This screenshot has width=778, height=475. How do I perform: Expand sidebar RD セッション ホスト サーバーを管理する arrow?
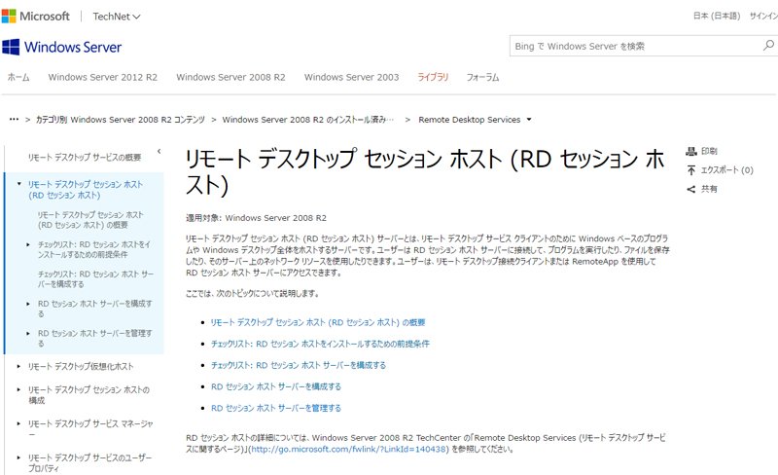[28, 334]
